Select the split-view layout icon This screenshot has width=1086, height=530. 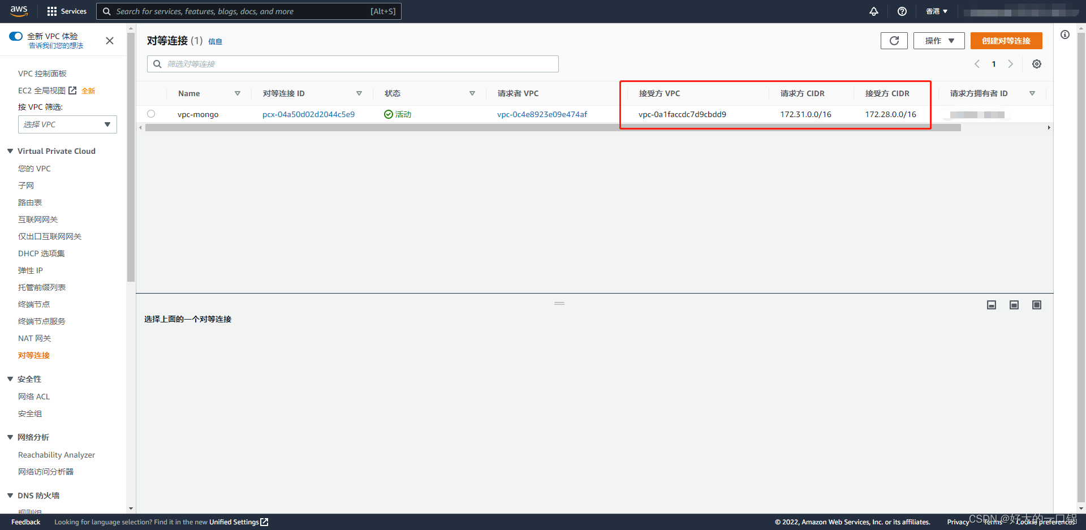coord(1014,304)
